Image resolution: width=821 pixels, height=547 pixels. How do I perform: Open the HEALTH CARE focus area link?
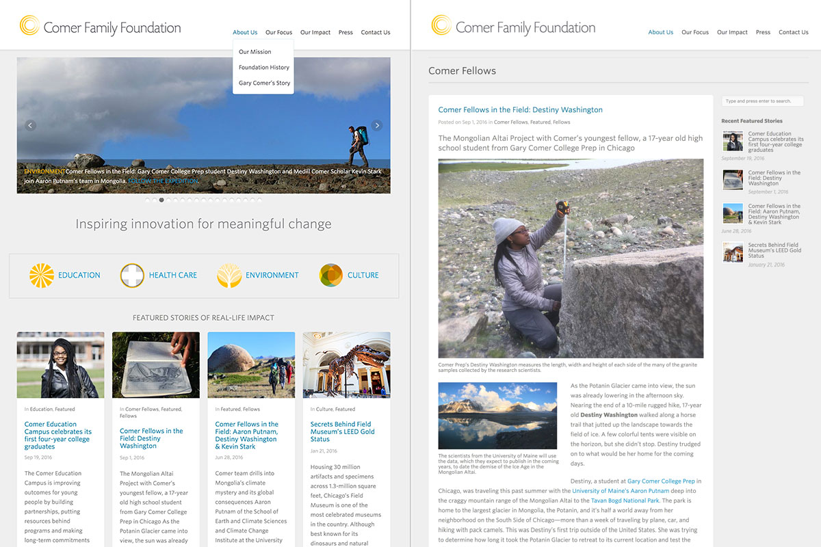click(173, 275)
